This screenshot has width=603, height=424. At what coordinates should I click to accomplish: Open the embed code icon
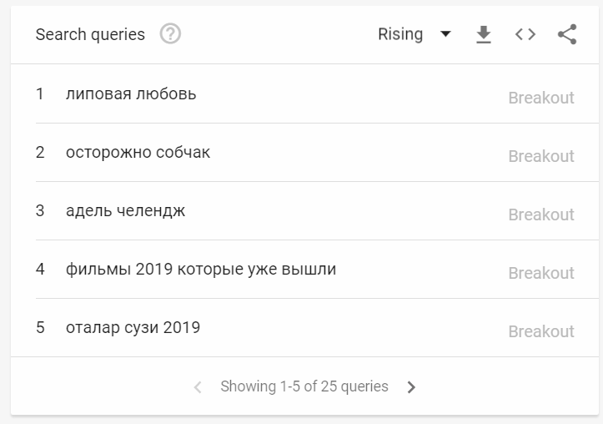[x=525, y=34]
